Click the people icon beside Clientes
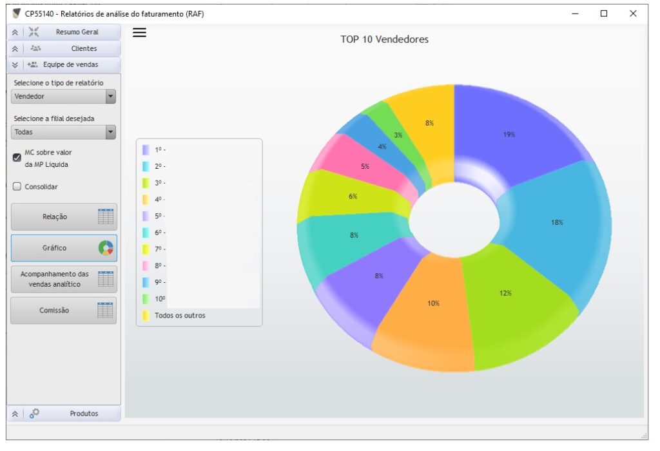660x451 pixels. click(x=35, y=48)
